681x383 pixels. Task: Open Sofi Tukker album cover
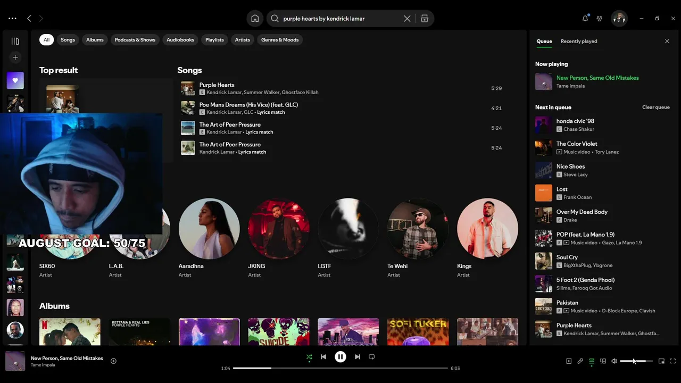(418, 332)
